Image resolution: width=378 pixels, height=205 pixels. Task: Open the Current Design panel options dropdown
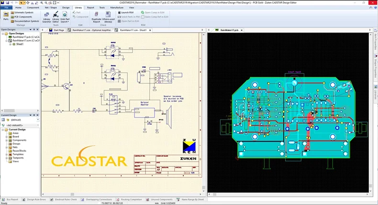(30, 115)
